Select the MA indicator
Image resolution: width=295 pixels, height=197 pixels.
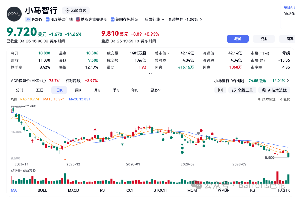14,190
